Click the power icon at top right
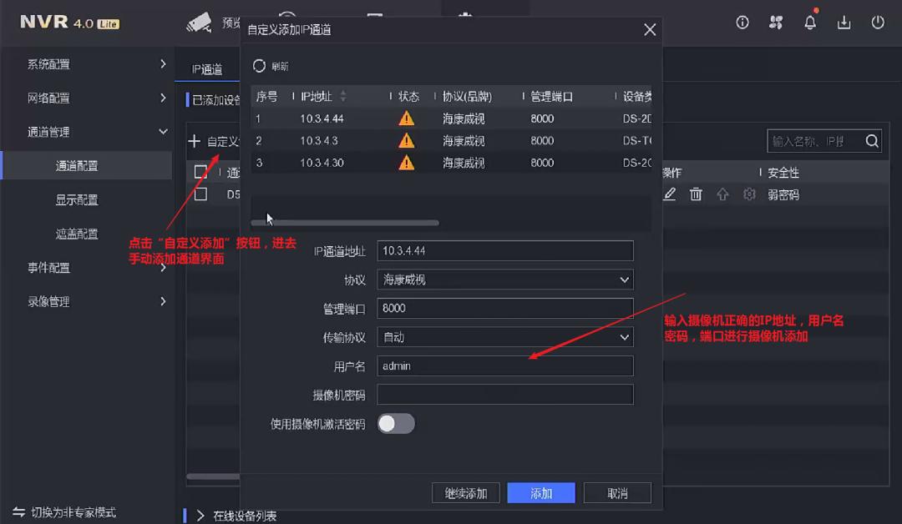This screenshot has height=524, width=902. tap(878, 23)
